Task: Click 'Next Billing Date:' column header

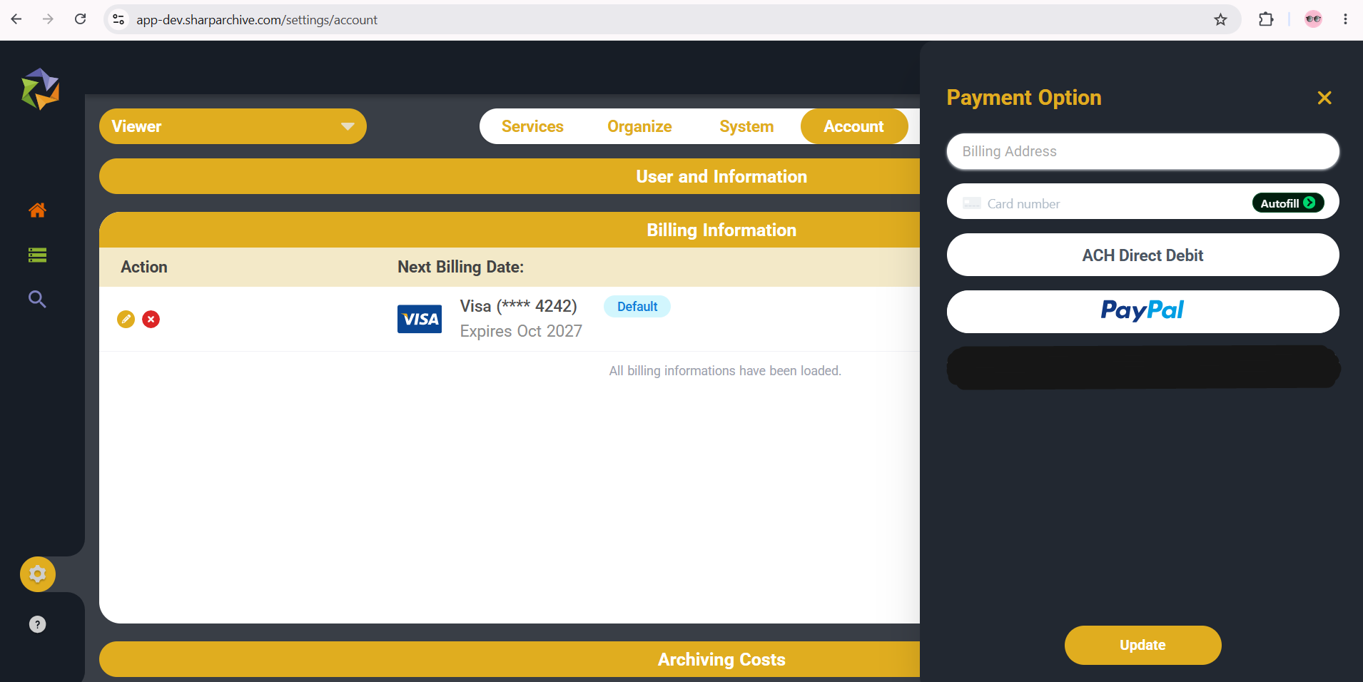Action: click(x=460, y=267)
